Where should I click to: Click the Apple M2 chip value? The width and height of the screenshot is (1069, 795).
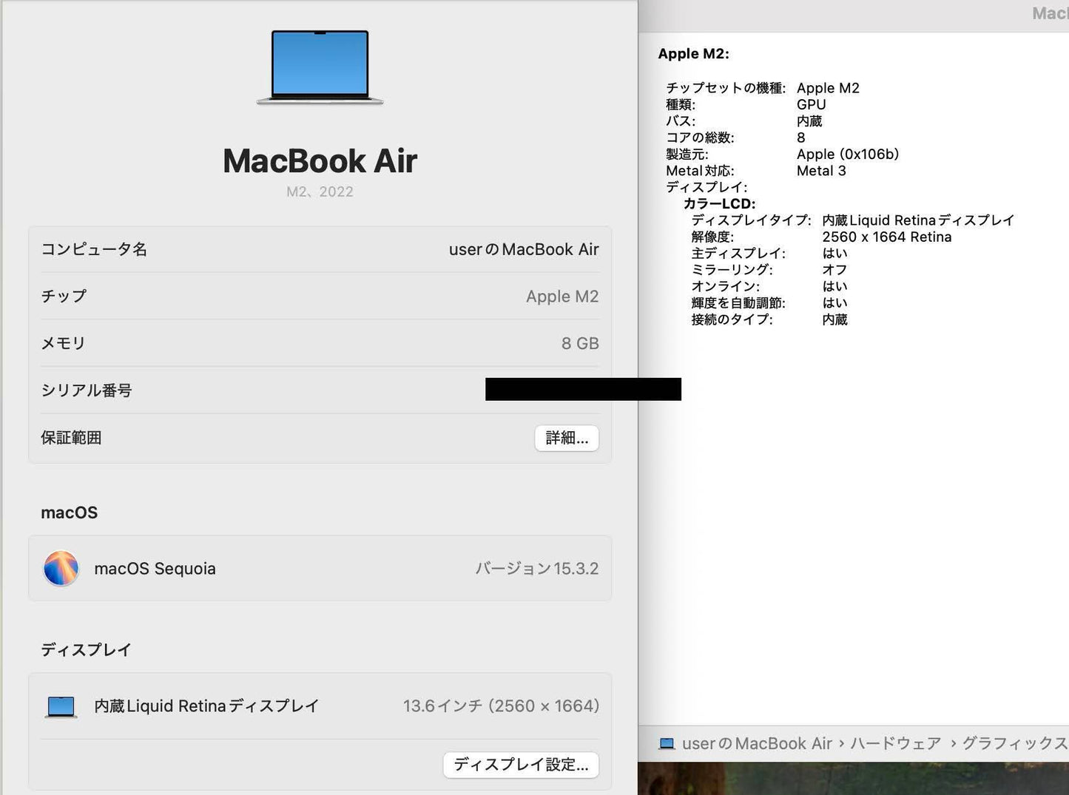coord(562,297)
